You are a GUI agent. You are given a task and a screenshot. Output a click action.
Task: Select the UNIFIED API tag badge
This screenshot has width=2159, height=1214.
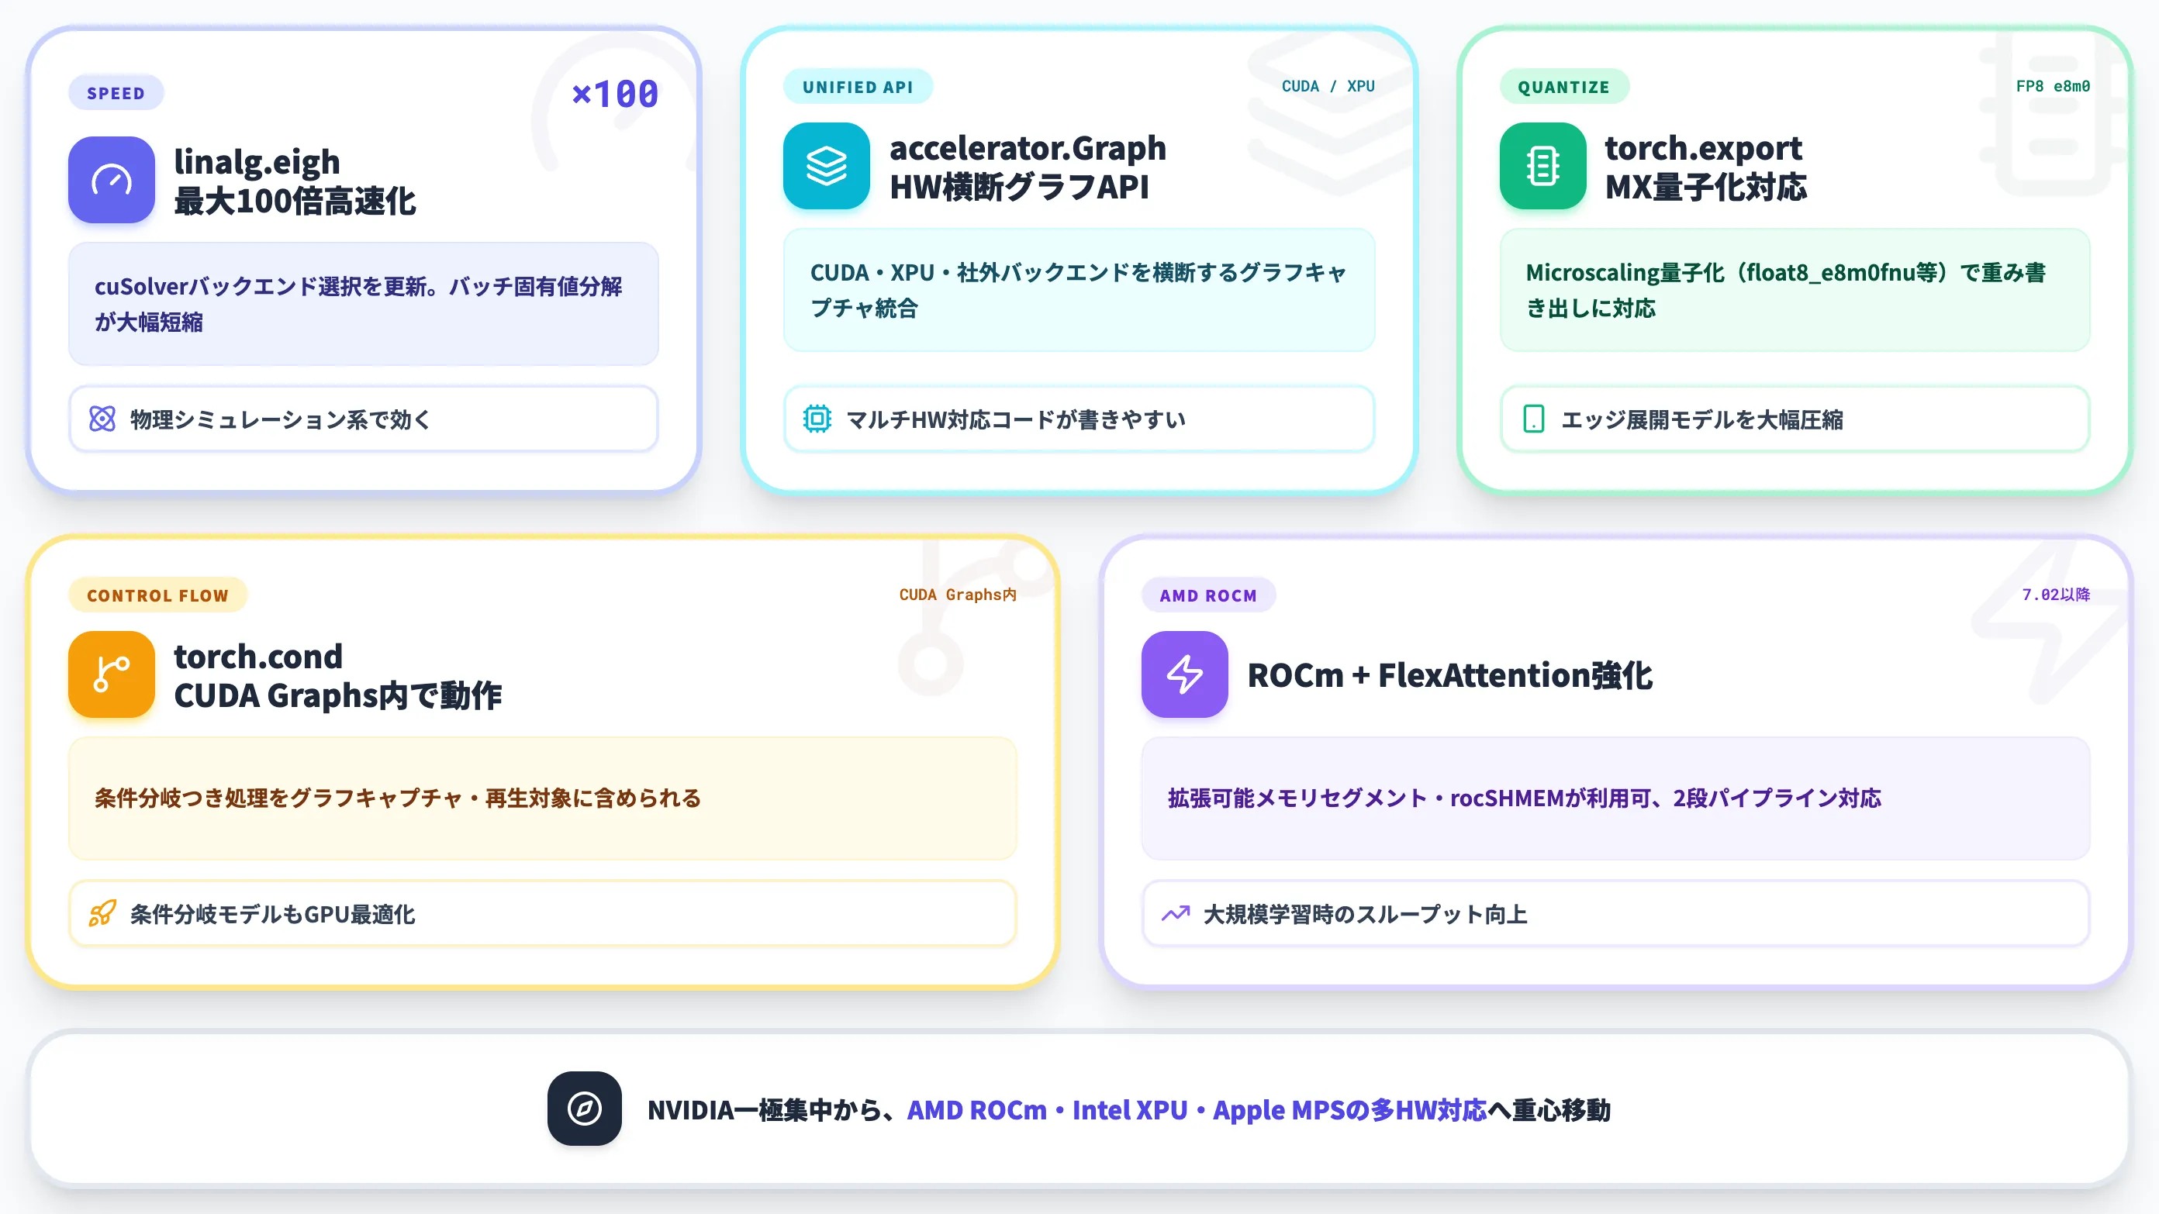pos(858,86)
